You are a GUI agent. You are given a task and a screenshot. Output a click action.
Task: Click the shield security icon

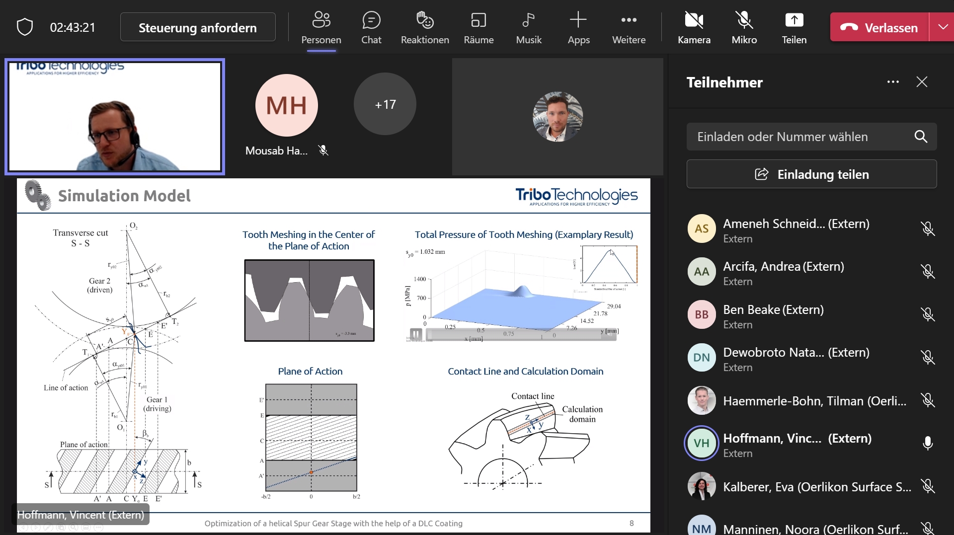tap(25, 27)
